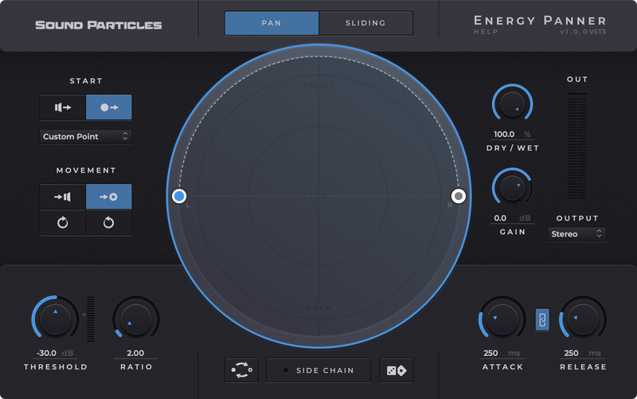Select the blue start point on the panner circle

[x=179, y=196]
